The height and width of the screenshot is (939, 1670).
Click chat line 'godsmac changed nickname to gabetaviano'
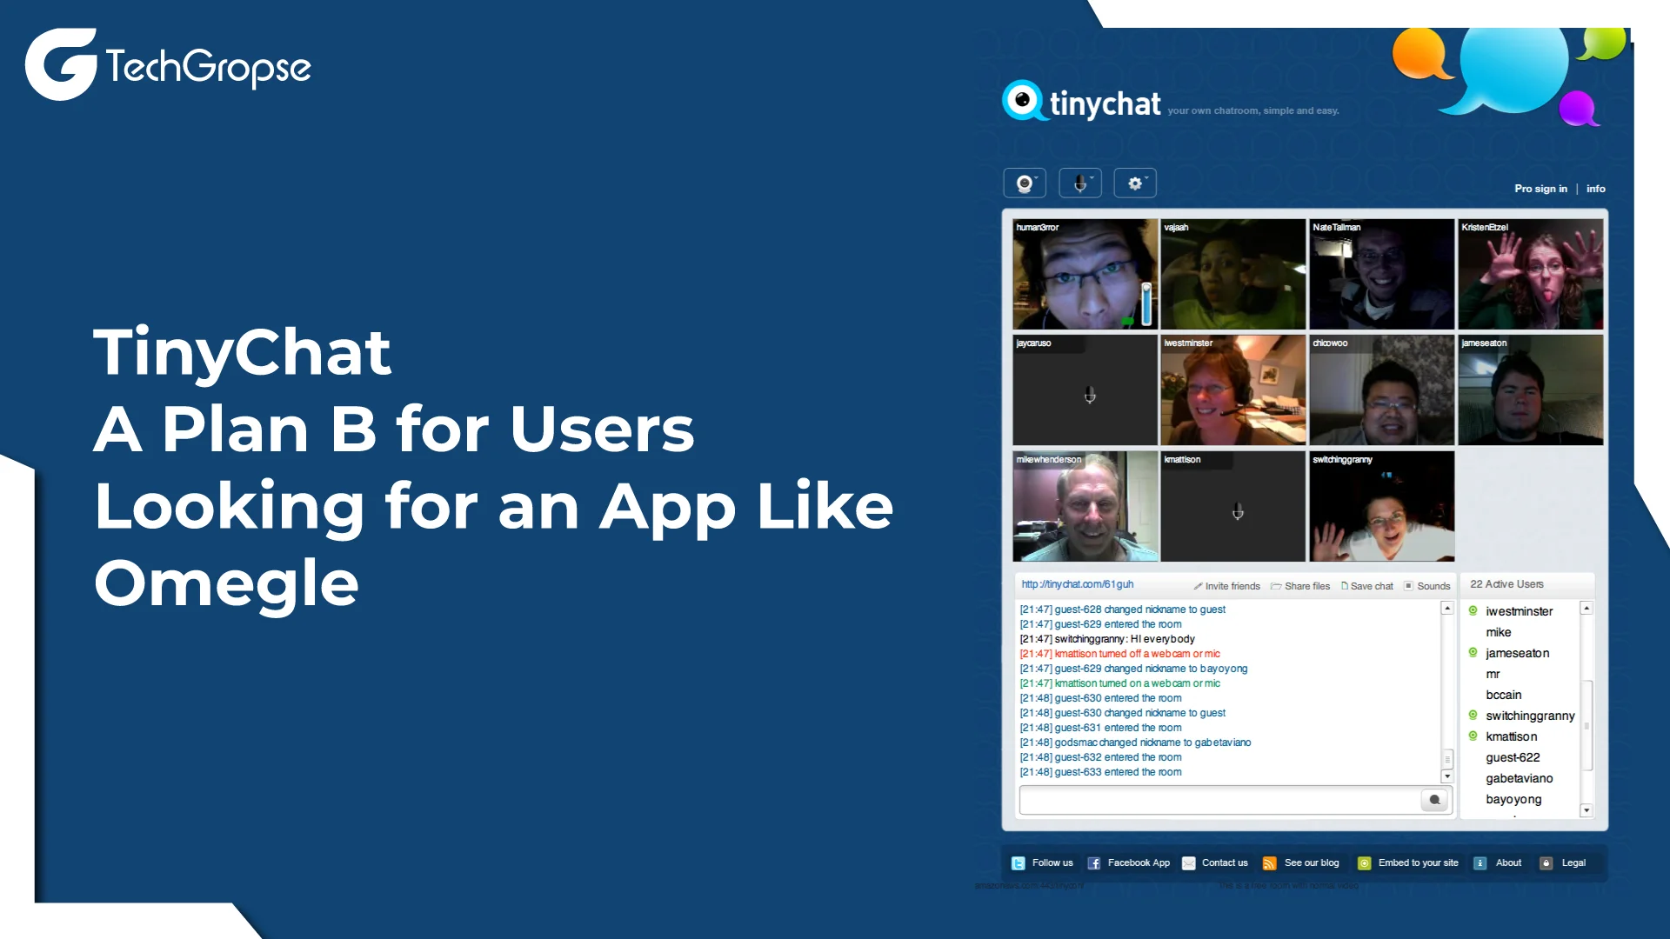pos(1135,743)
